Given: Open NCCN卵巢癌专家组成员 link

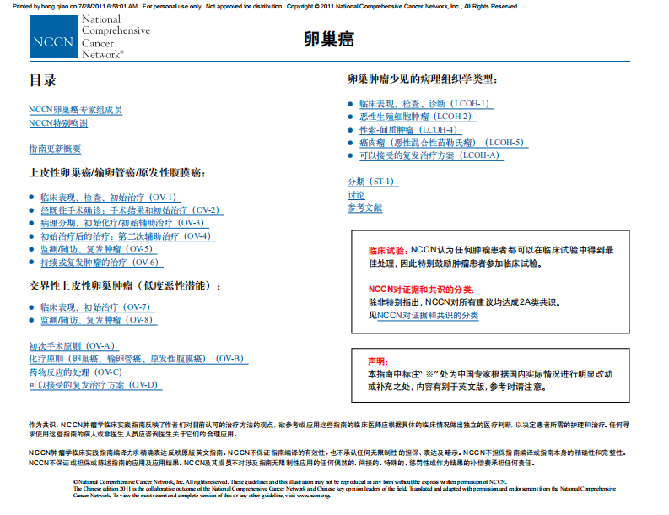Looking at the screenshot, I should pos(76,110).
